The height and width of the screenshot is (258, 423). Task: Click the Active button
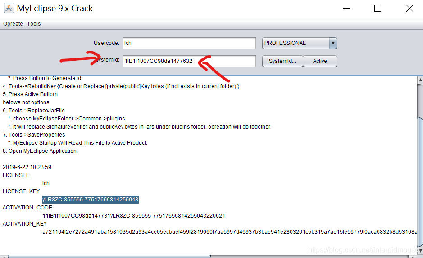(320, 61)
